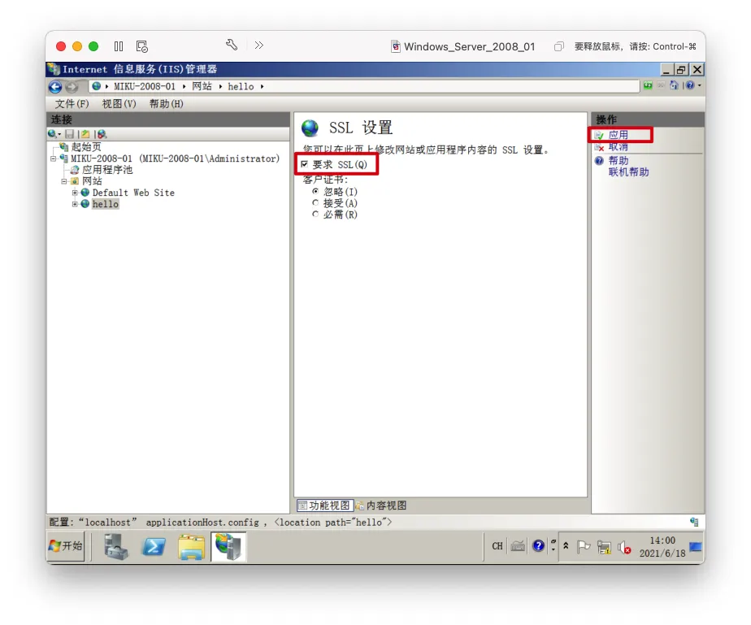Viewport: 751px width, 625px height.
Task: Expand the arrow after hello in breadcrumb
Action: (262, 87)
